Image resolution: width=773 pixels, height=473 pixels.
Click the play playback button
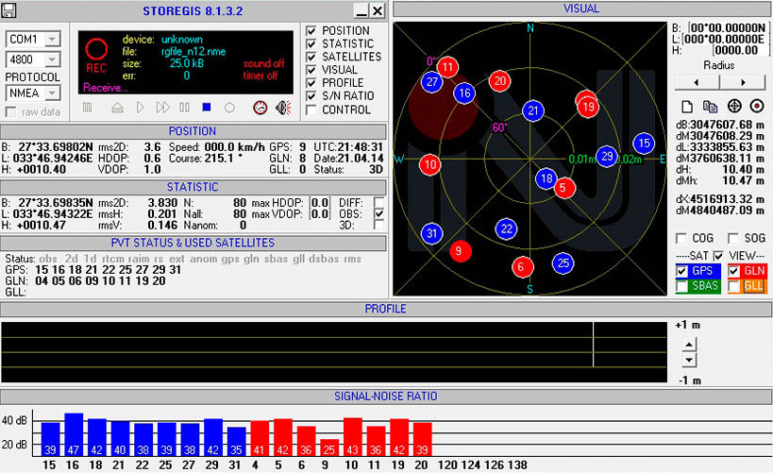140,107
